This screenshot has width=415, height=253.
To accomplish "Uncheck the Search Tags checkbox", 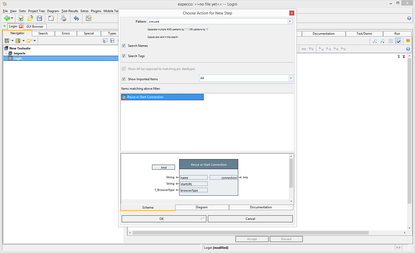I will [124, 56].
